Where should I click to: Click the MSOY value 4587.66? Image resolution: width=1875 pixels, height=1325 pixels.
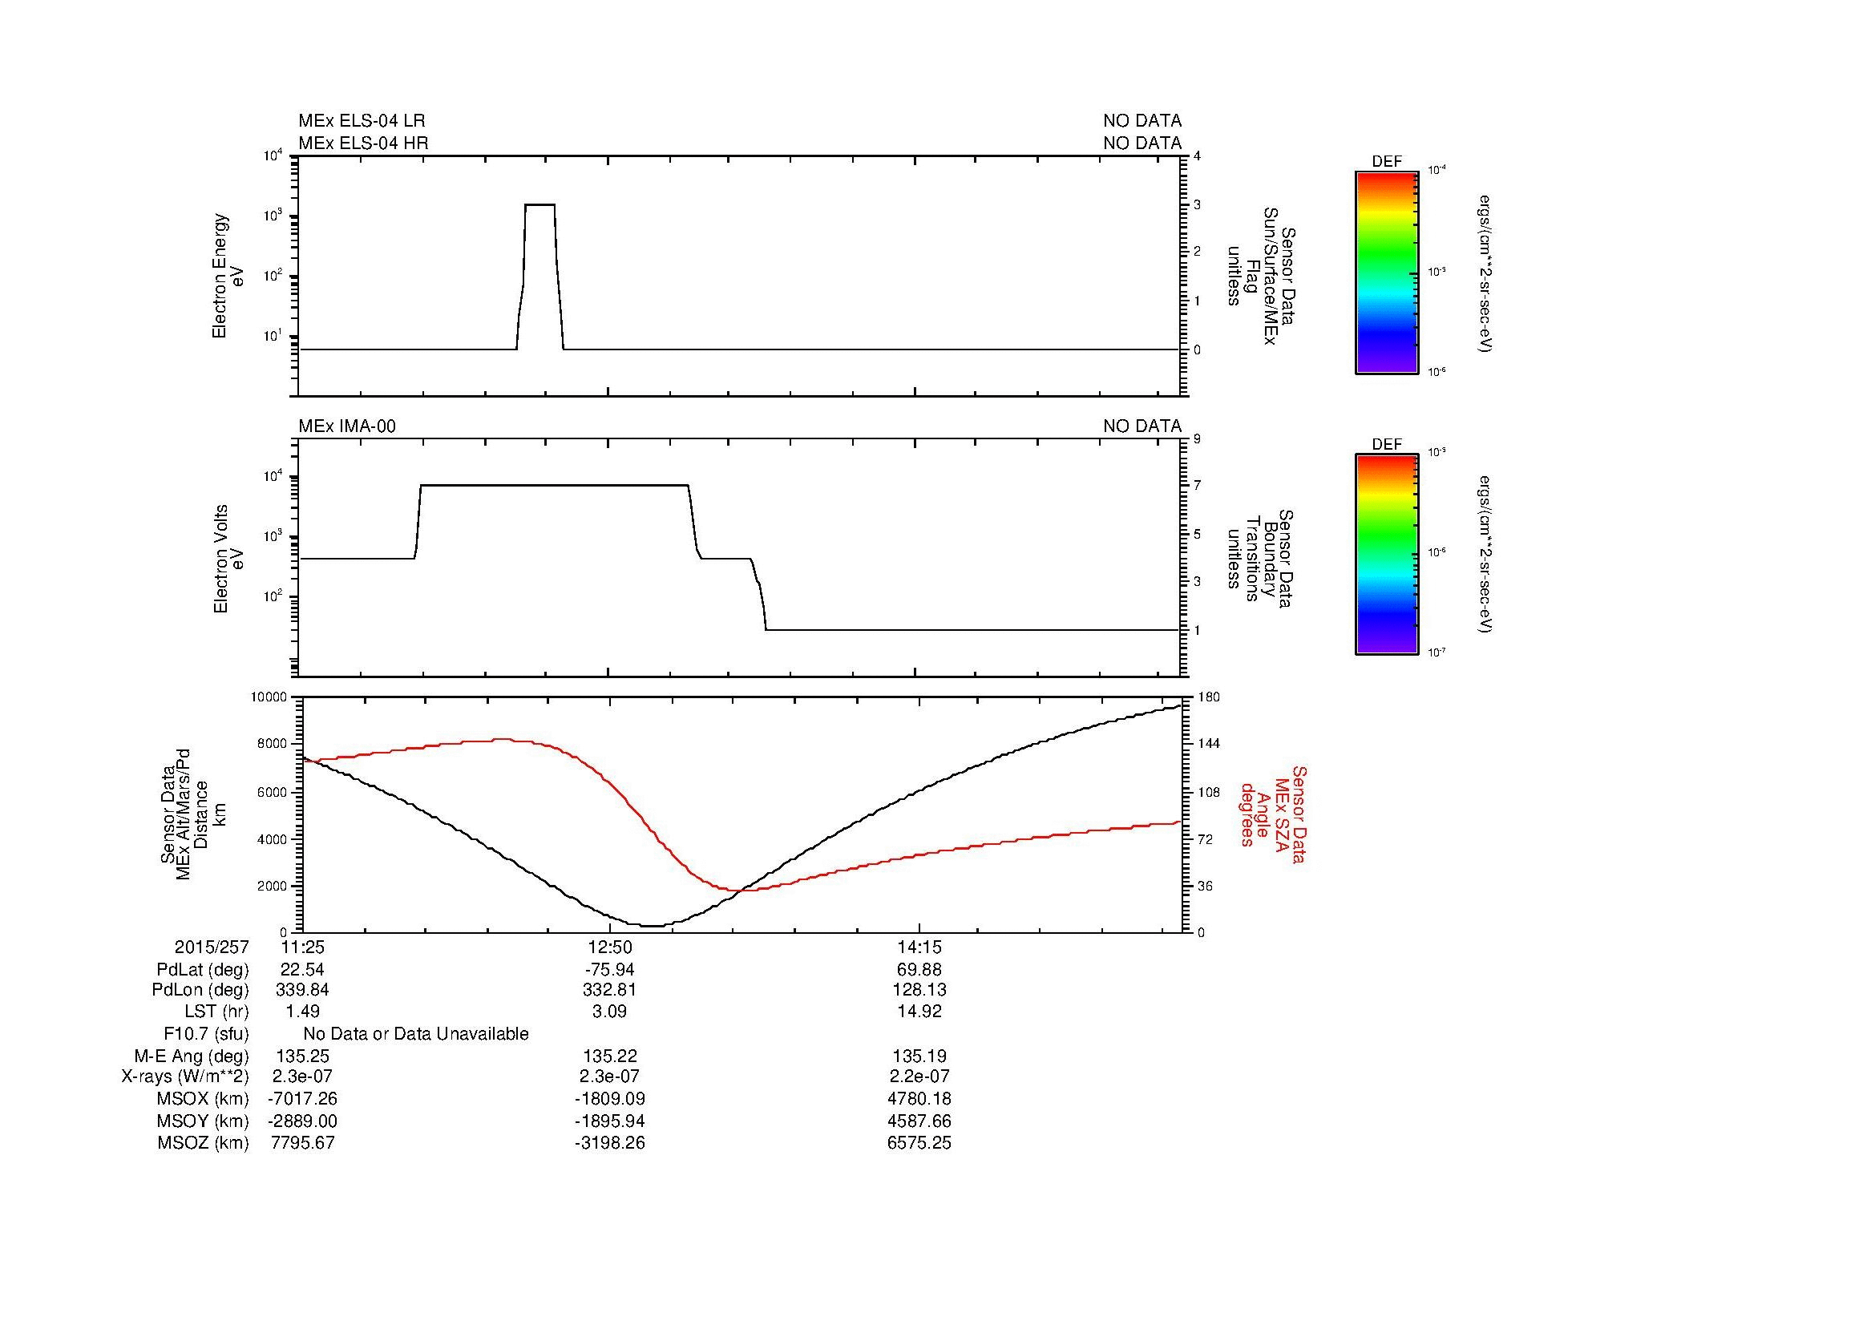coord(919,1121)
